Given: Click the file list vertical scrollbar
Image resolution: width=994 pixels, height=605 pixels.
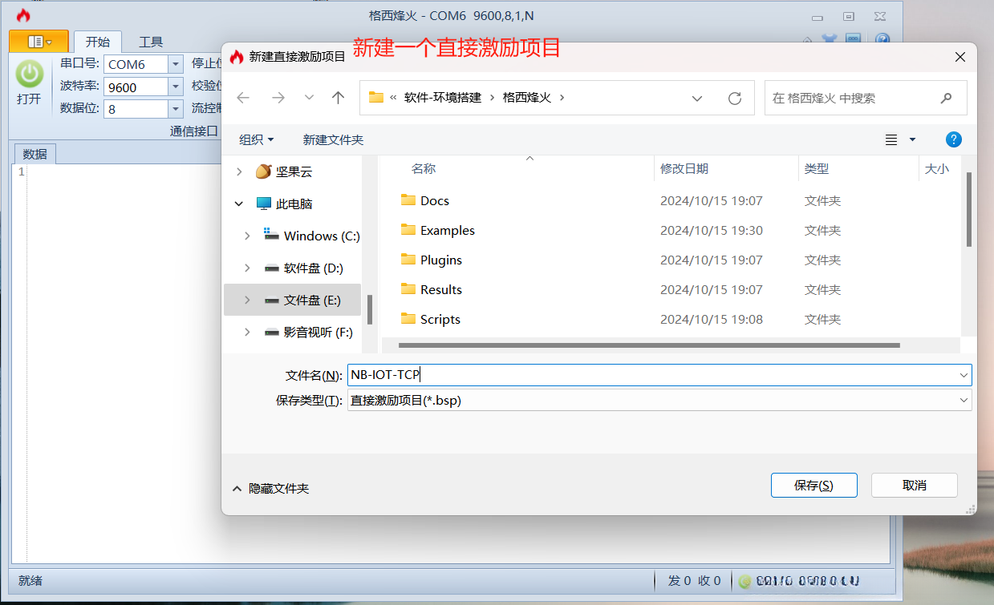Looking at the screenshot, I should pyautogui.click(x=968, y=210).
